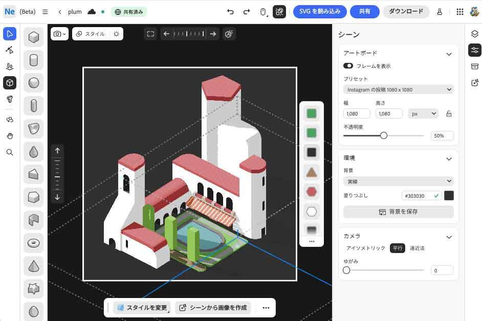
Task: Open the スタイル menu
Action: (x=91, y=34)
